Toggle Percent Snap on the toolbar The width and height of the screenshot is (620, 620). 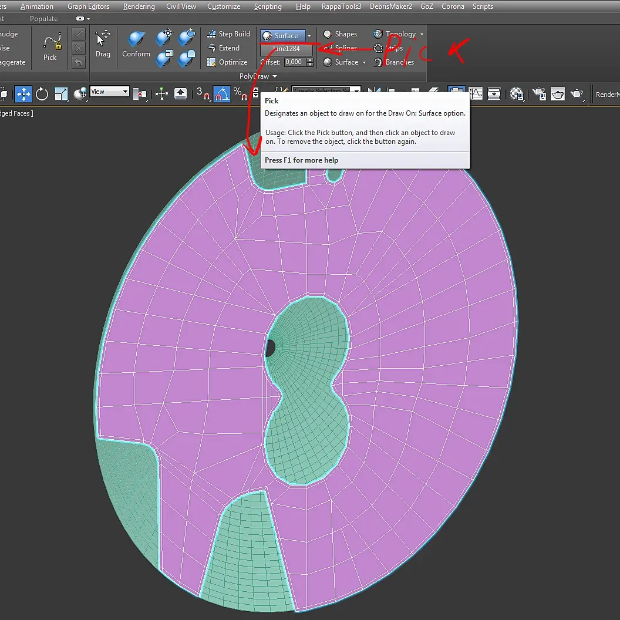click(x=240, y=94)
